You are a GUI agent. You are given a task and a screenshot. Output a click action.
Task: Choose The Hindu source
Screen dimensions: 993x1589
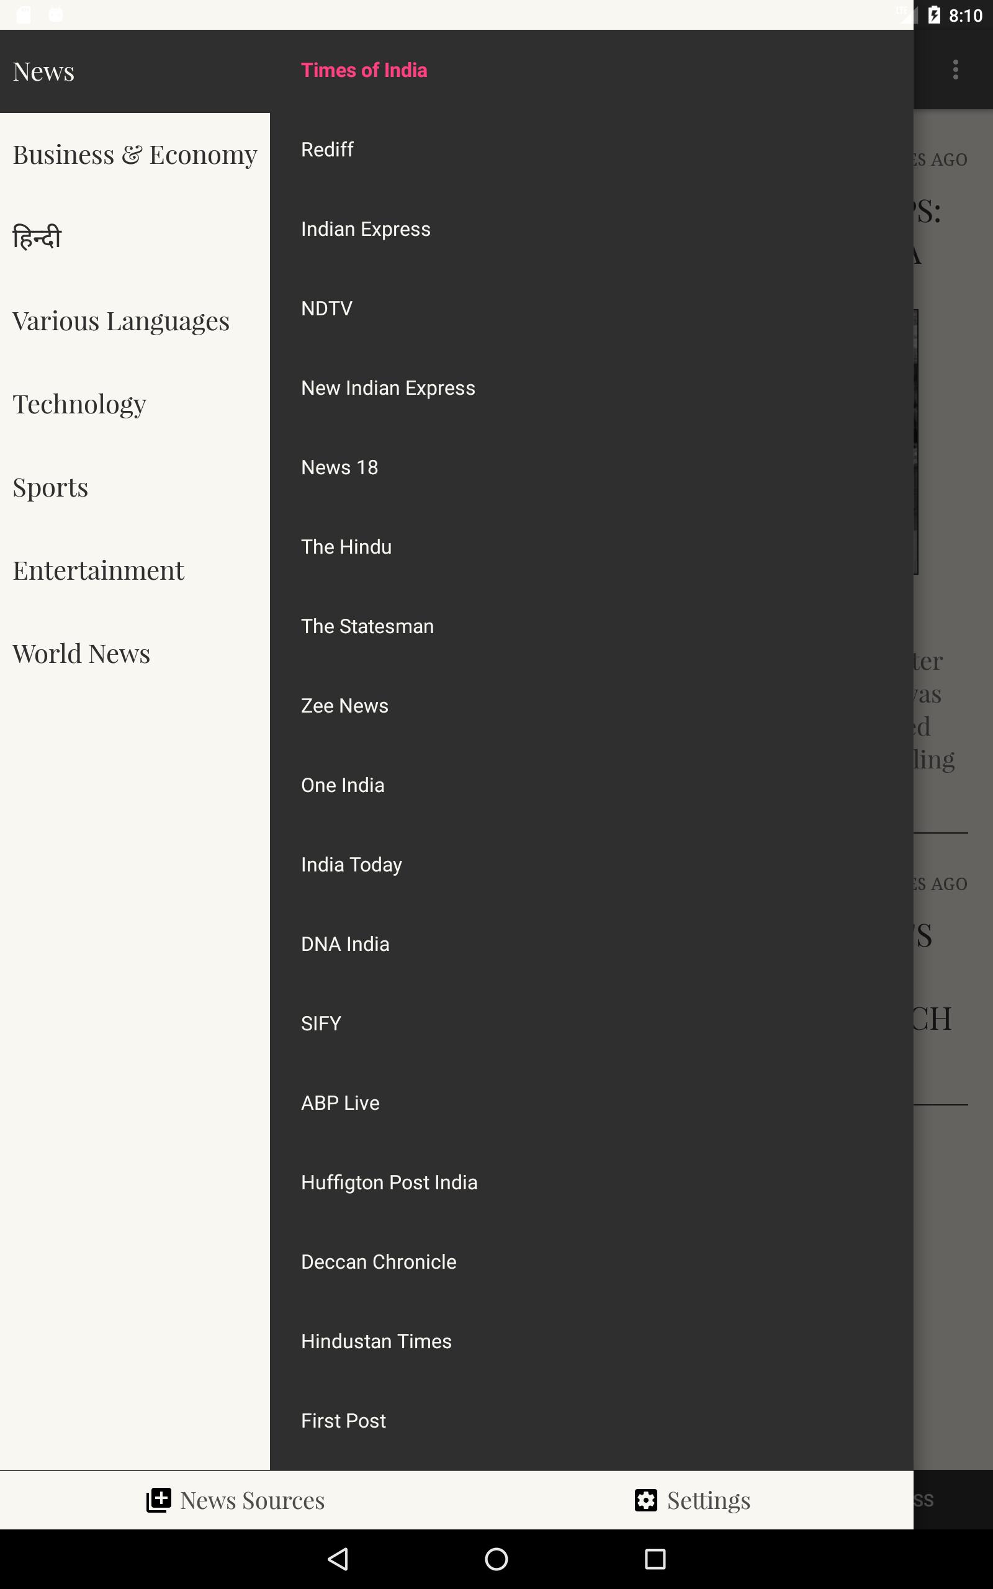point(591,547)
